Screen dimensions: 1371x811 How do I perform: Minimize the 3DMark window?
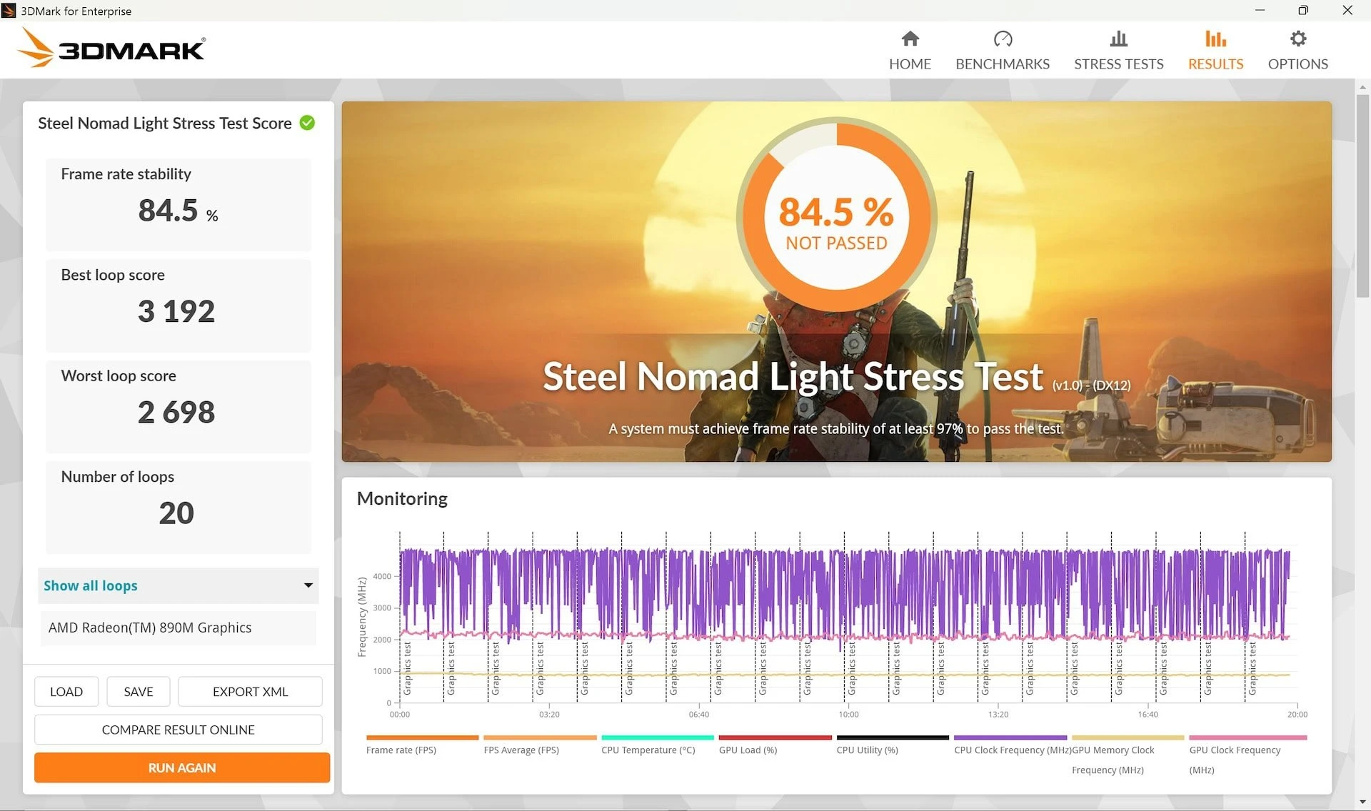click(1260, 10)
